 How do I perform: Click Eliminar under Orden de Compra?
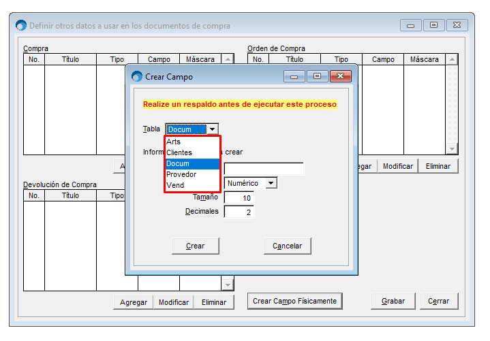(438, 166)
